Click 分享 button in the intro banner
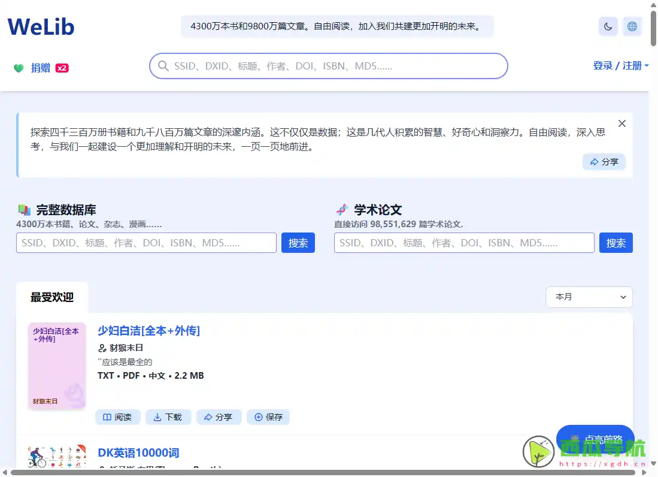Screen dimensions: 658x477 [x=604, y=162]
